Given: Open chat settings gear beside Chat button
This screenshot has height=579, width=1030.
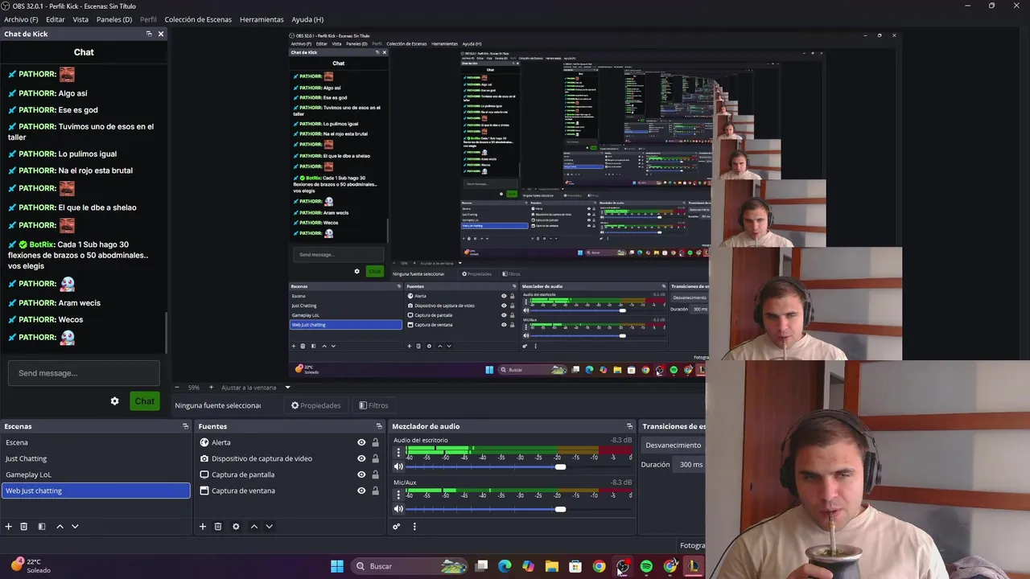Looking at the screenshot, I should pyautogui.click(x=114, y=401).
